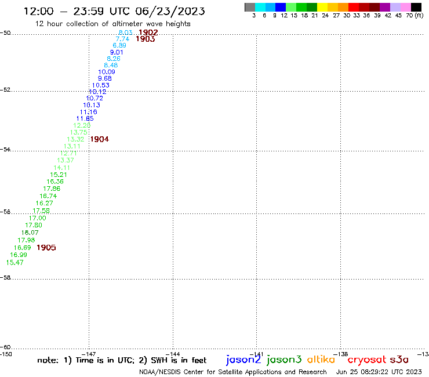
Task: Select the altika satellite legend label
Action: tap(321, 360)
